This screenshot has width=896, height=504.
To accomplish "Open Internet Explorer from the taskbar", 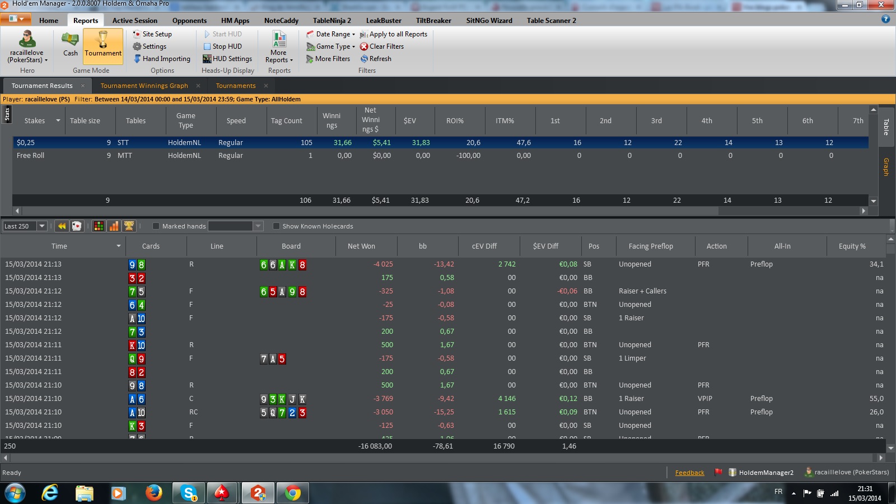I will tap(50, 493).
